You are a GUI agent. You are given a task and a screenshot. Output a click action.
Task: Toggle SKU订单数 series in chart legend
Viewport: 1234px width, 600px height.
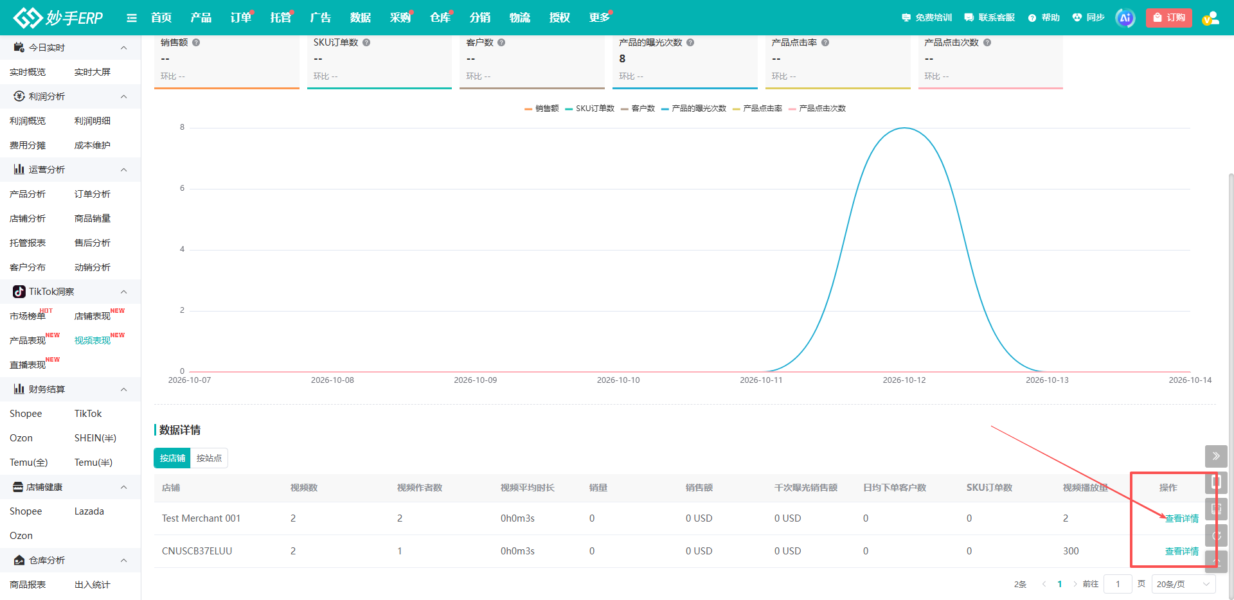point(590,109)
